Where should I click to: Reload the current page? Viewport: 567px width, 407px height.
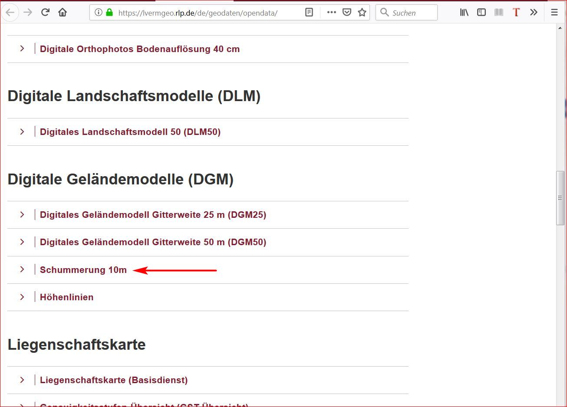tap(45, 13)
